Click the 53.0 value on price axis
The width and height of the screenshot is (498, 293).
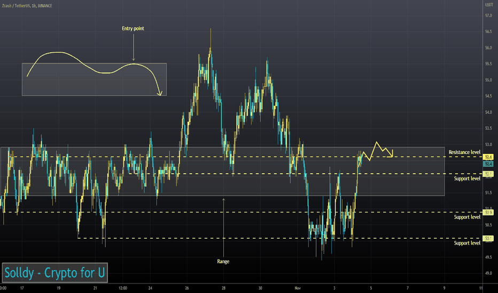click(x=488, y=144)
